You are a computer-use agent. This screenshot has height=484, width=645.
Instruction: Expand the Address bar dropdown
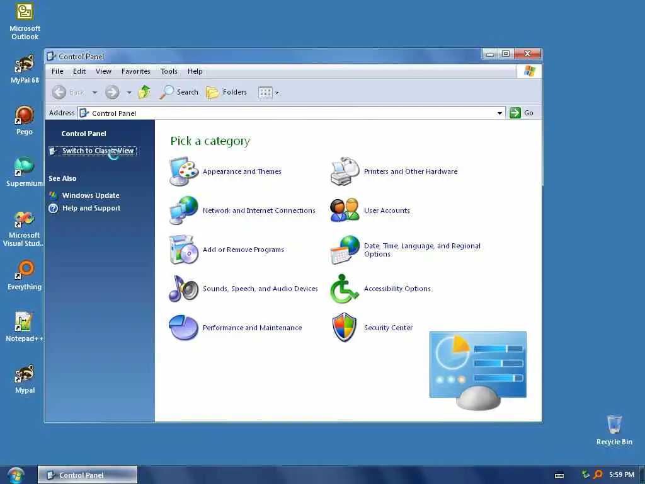coord(499,113)
